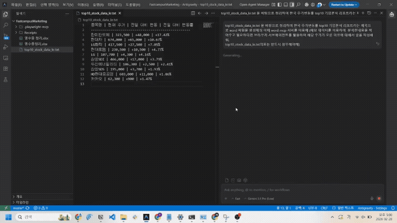
Task: Open the Source Control view in activity bar
Action: (5, 36)
